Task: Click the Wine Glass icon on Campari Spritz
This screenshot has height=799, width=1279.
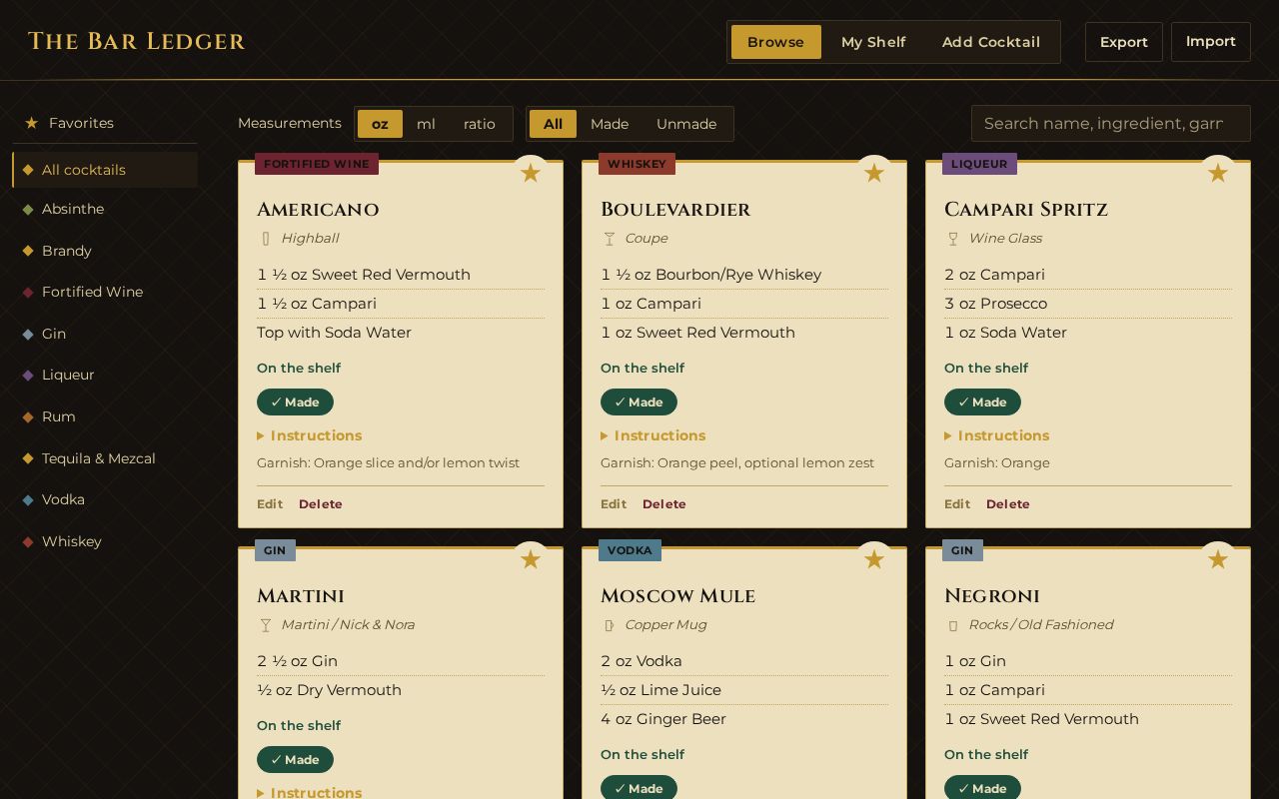Action: [953, 239]
